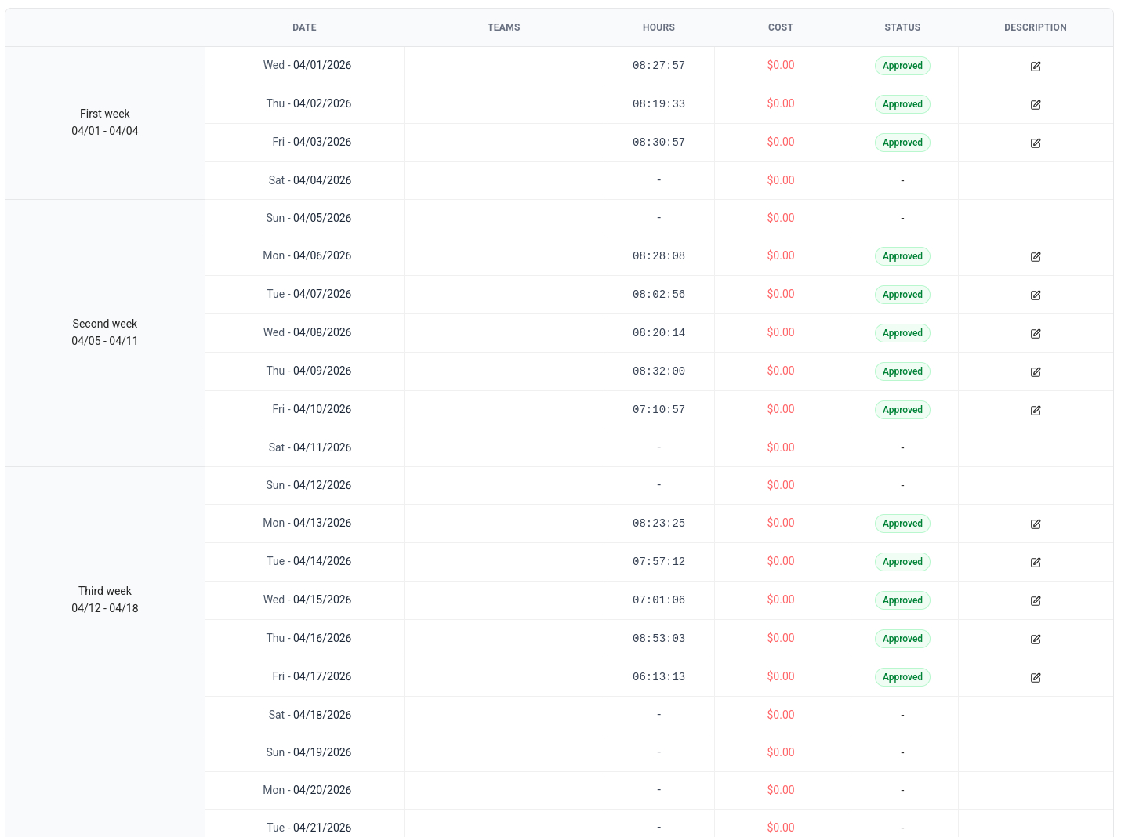Click edit icon for Fri 04/03/2026
Screen dimensions: 1121x837
(1035, 143)
